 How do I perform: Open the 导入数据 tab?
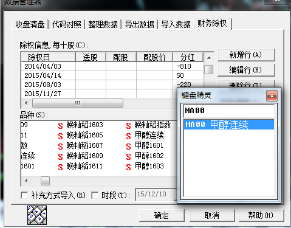pyautogui.click(x=176, y=24)
